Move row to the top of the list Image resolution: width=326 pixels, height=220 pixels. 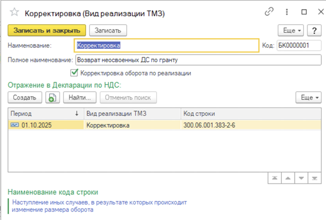(x=275, y=178)
